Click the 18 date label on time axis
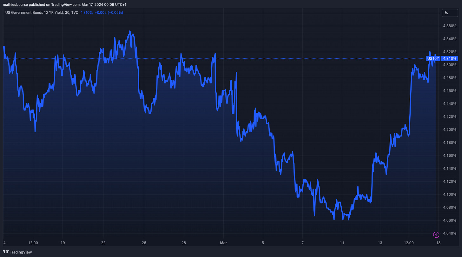The width and height of the screenshot is (462, 257). 439,243
